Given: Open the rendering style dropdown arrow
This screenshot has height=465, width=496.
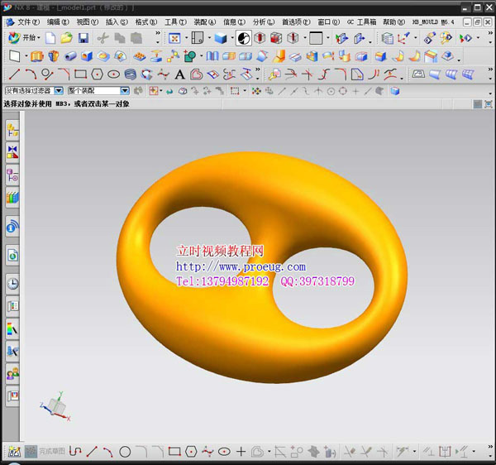Looking at the screenshot, I should point(232,38).
